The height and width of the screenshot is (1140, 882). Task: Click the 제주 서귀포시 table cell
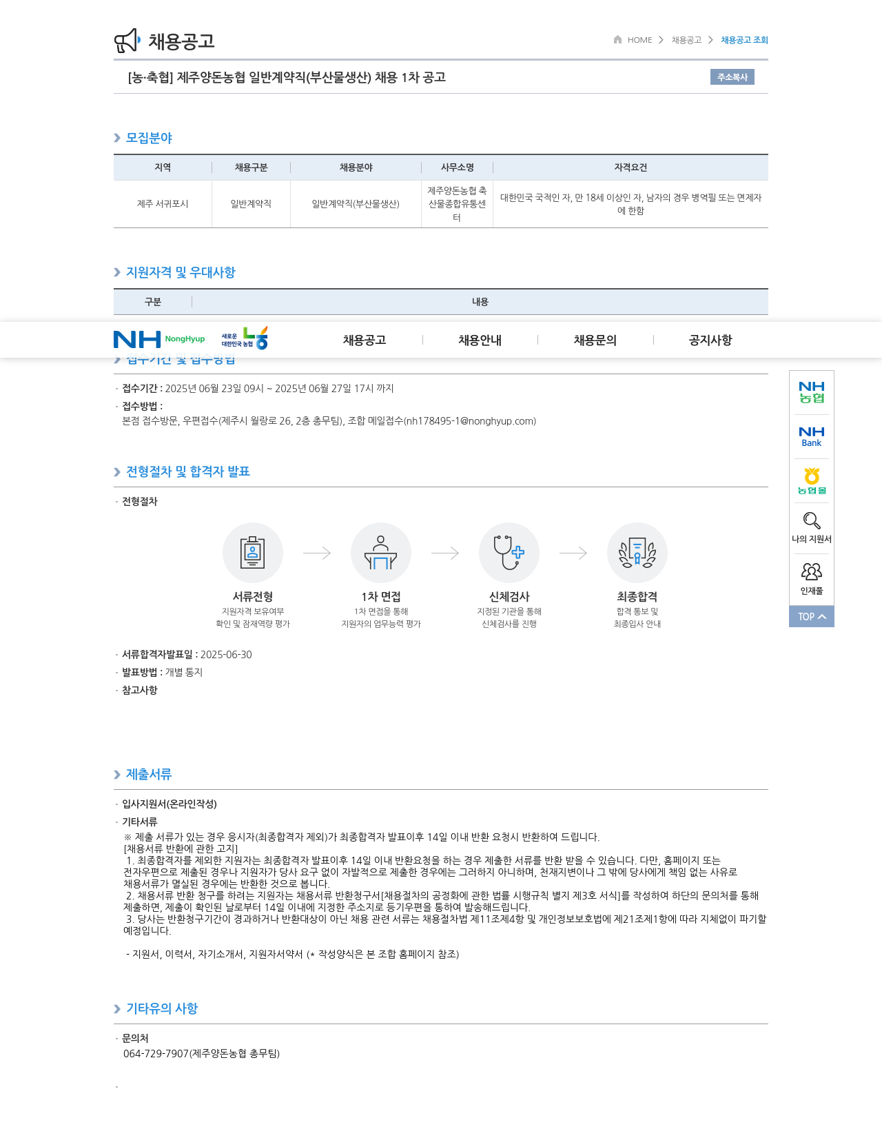(x=163, y=204)
